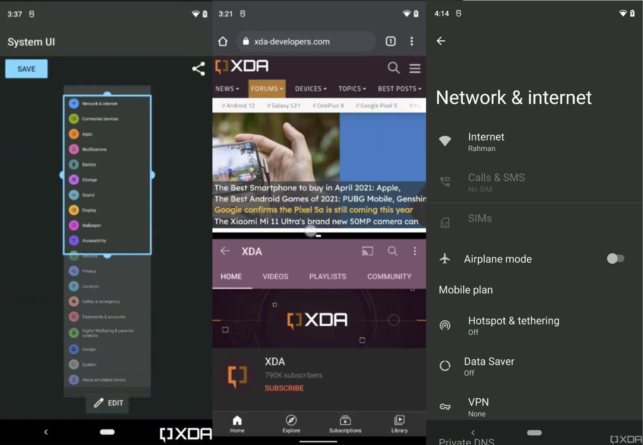The width and height of the screenshot is (643, 445).
Task: Switch to the COMMUNITY tab
Action: click(x=389, y=276)
